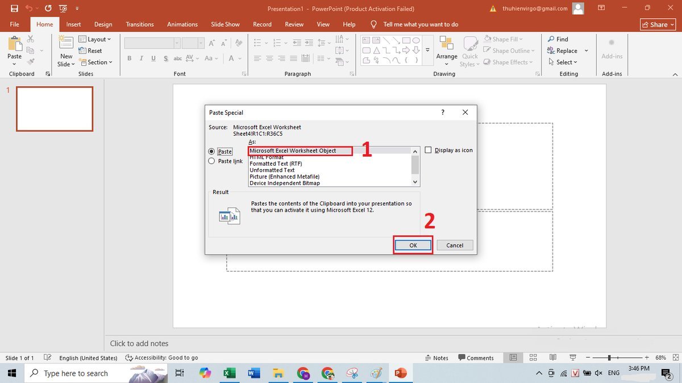Screen dimensions: 682x383
Task: Switch to Reading View
Action: coord(552,357)
